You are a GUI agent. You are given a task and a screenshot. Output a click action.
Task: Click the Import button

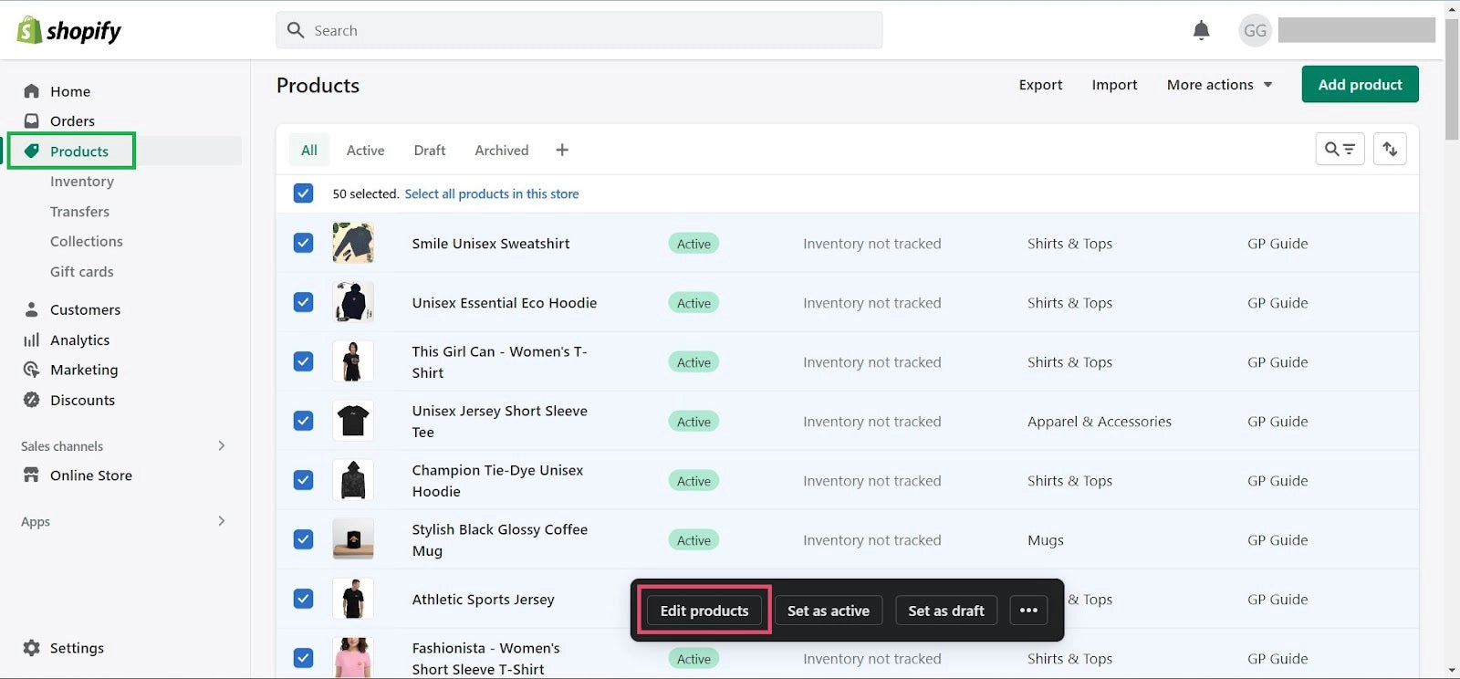1114,85
